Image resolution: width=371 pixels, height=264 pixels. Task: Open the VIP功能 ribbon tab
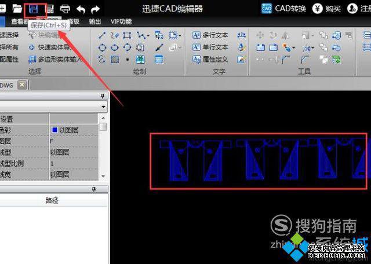[x=121, y=22]
